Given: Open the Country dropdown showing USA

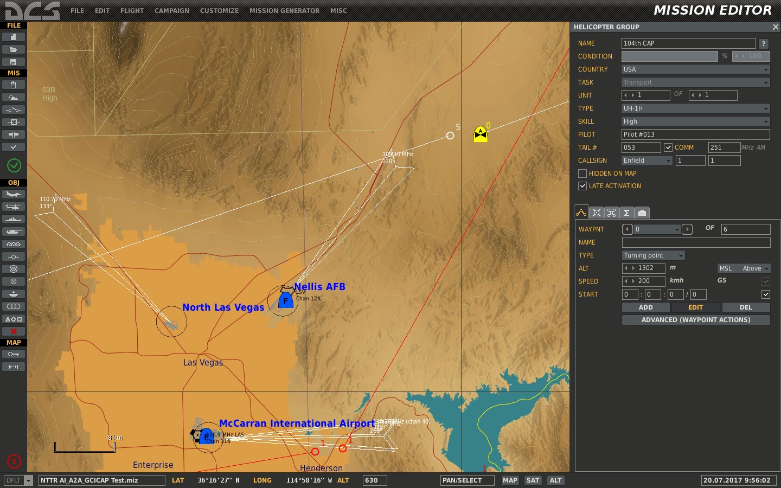Looking at the screenshot, I should [x=695, y=69].
